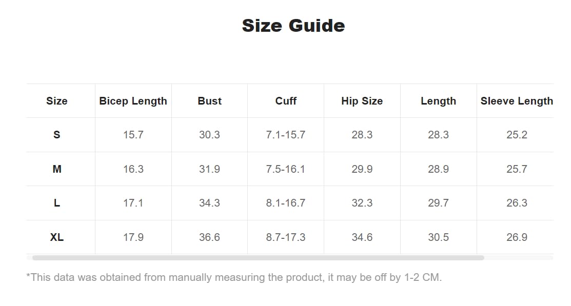Click the manual measuring disclaimer note
This screenshot has width=571, height=306.
coord(234,277)
